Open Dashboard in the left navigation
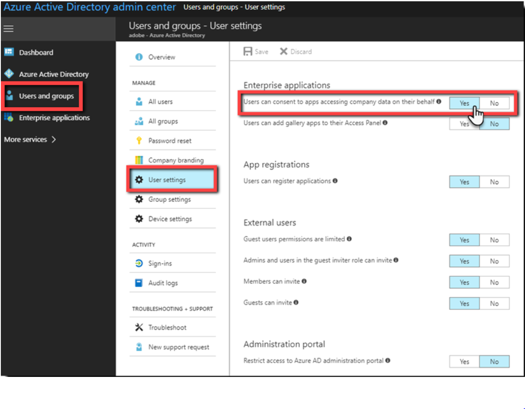525x409 pixels. tap(36, 52)
